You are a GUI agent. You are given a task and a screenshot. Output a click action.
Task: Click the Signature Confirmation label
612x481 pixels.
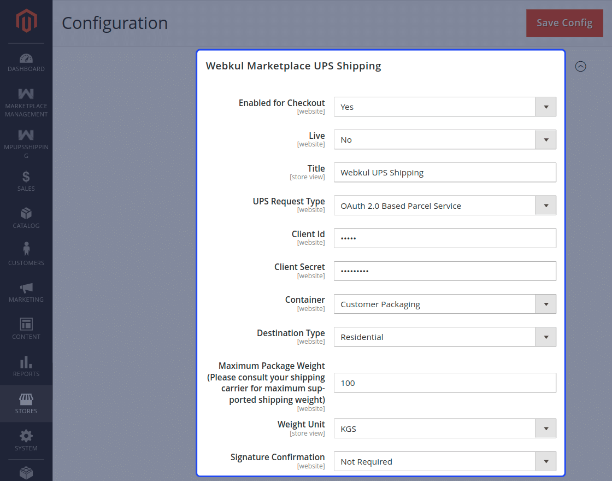278,457
